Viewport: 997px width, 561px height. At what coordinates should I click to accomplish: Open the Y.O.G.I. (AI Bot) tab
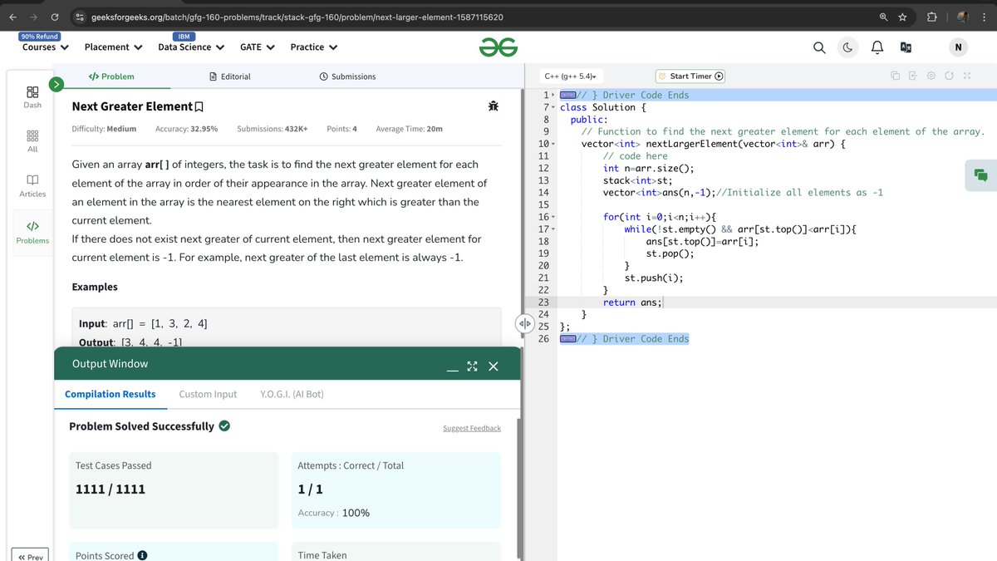[292, 394]
